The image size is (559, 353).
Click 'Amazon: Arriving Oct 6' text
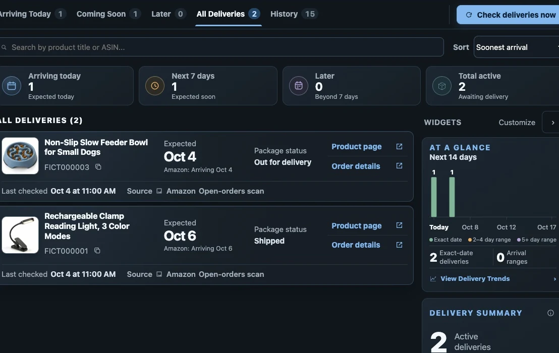click(198, 249)
